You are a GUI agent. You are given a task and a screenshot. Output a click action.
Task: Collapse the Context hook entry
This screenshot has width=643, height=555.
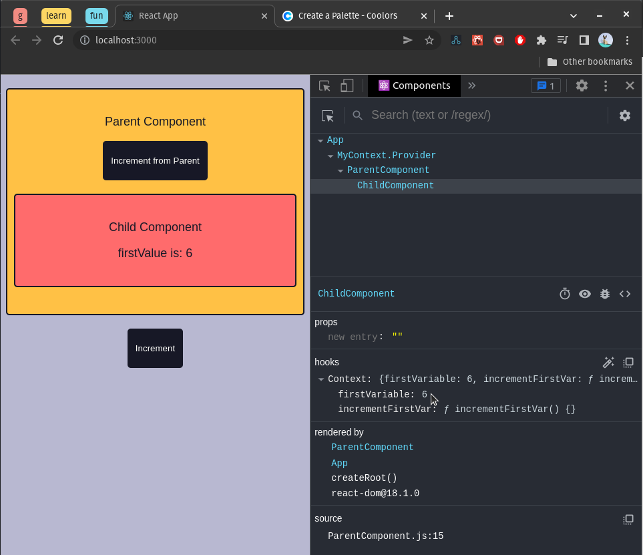pos(320,379)
